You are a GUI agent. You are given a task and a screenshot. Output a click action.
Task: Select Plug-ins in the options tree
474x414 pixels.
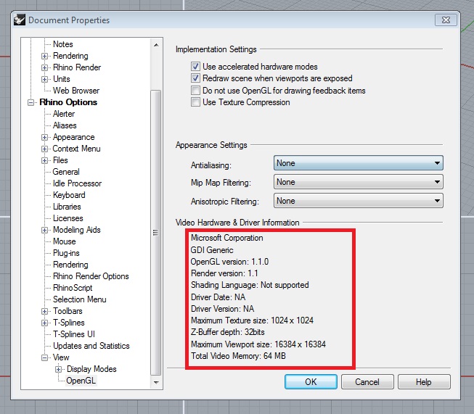coord(66,253)
